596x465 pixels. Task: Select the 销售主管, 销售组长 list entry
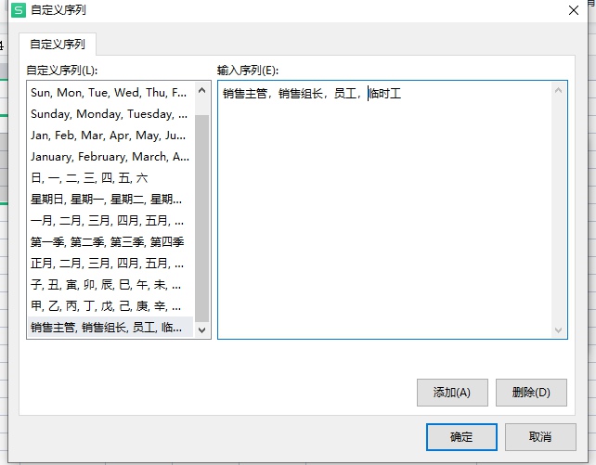(x=110, y=327)
